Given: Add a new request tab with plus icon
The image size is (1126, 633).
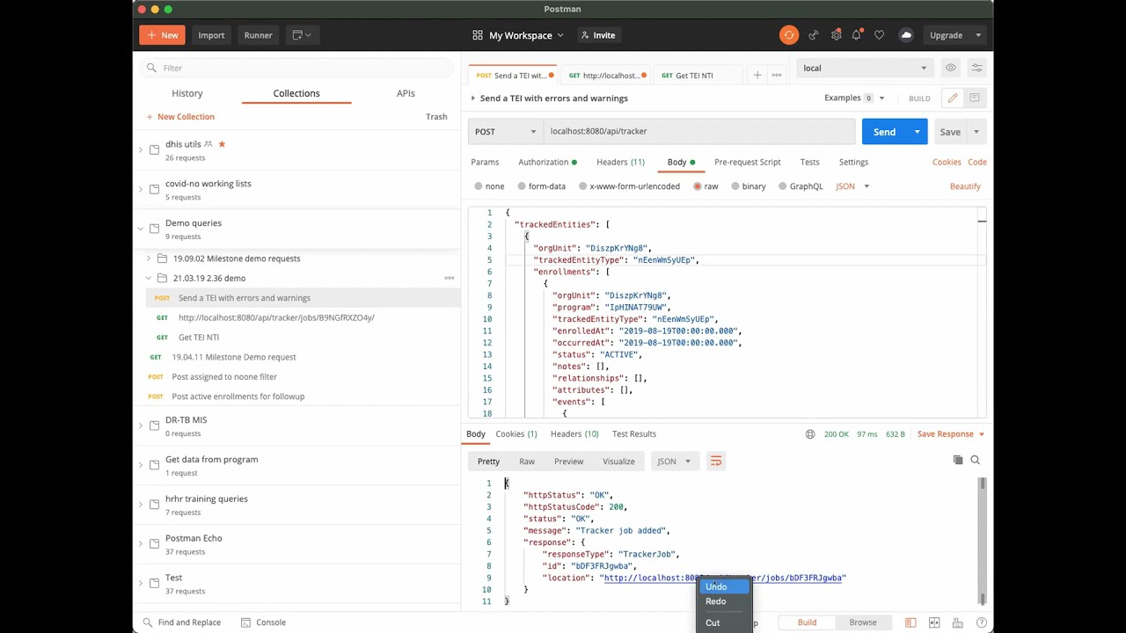Looking at the screenshot, I should pos(757,75).
